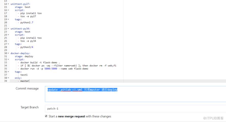Collapse the tags block at line 19
Viewport: 226px width, 122px height.
(8, 19)
